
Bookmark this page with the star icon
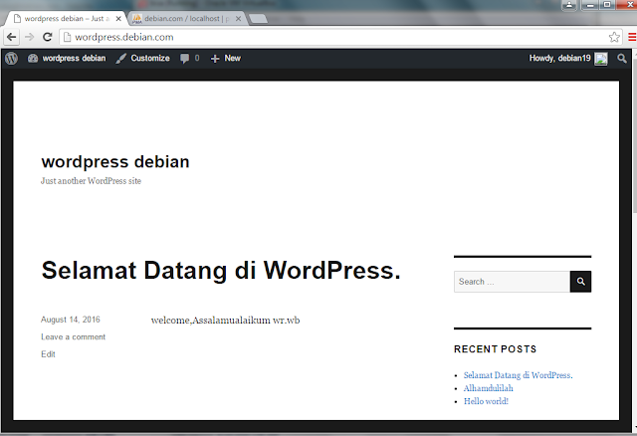[x=614, y=37]
